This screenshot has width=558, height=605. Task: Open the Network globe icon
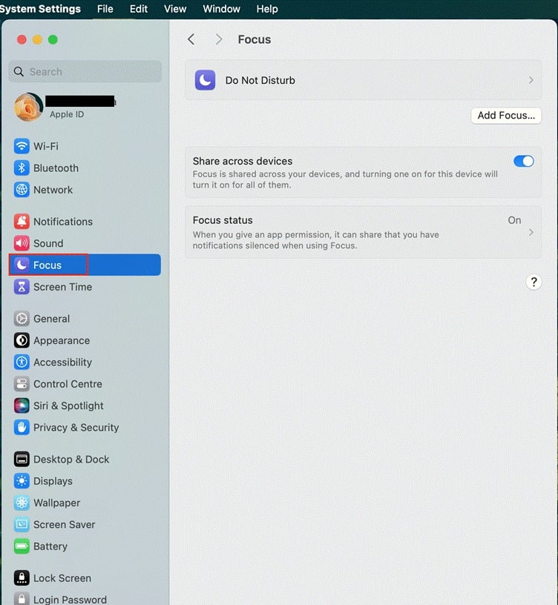tap(22, 190)
